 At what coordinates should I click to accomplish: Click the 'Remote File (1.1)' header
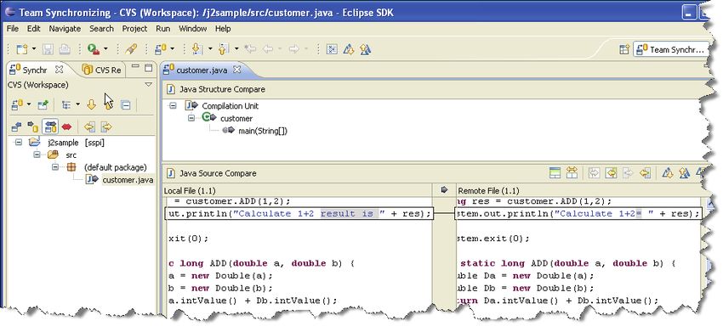tap(488, 190)
